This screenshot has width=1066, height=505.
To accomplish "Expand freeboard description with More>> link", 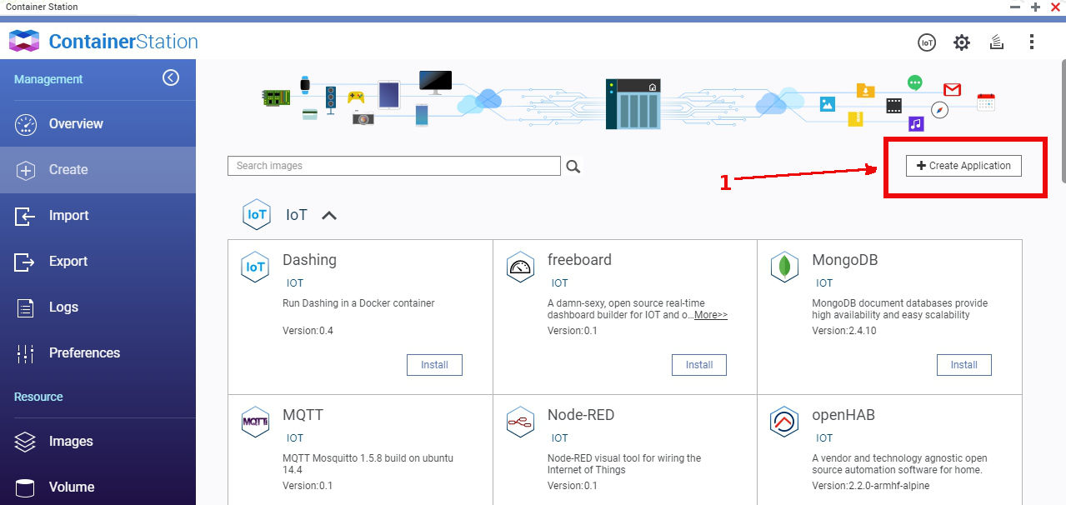I will click(711, 315).
